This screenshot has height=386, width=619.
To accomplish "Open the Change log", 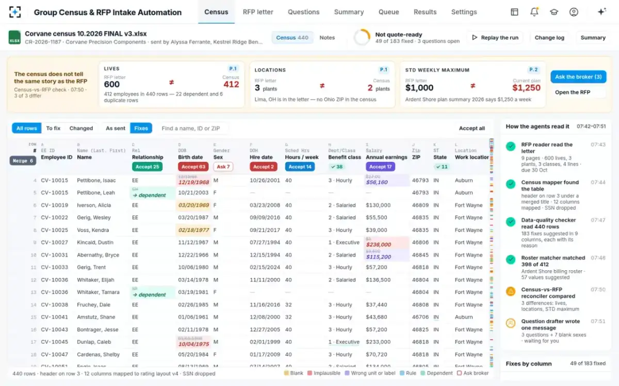I will coord(549,38).
